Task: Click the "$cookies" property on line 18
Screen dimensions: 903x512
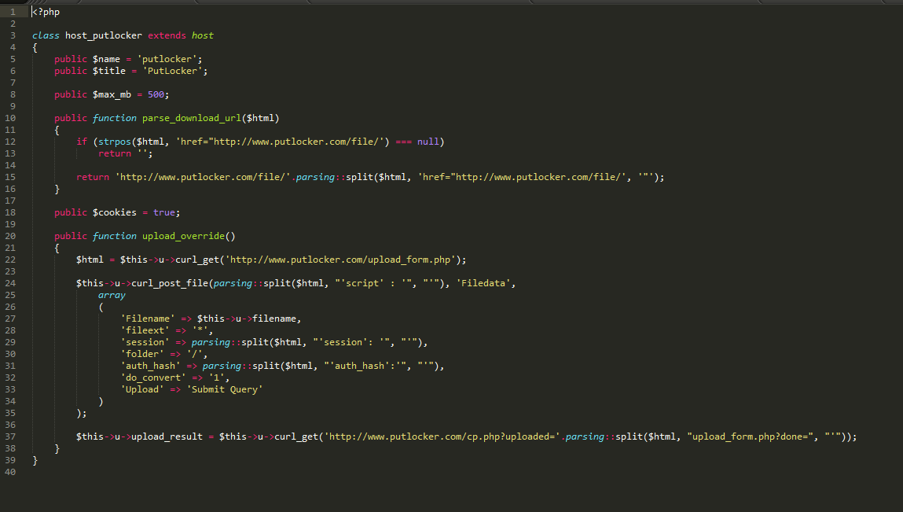Action: [x=115, y=213]
